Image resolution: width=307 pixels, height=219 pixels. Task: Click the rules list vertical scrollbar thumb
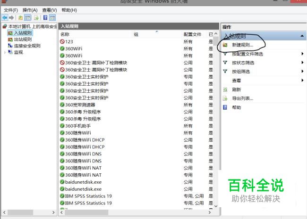216,42
